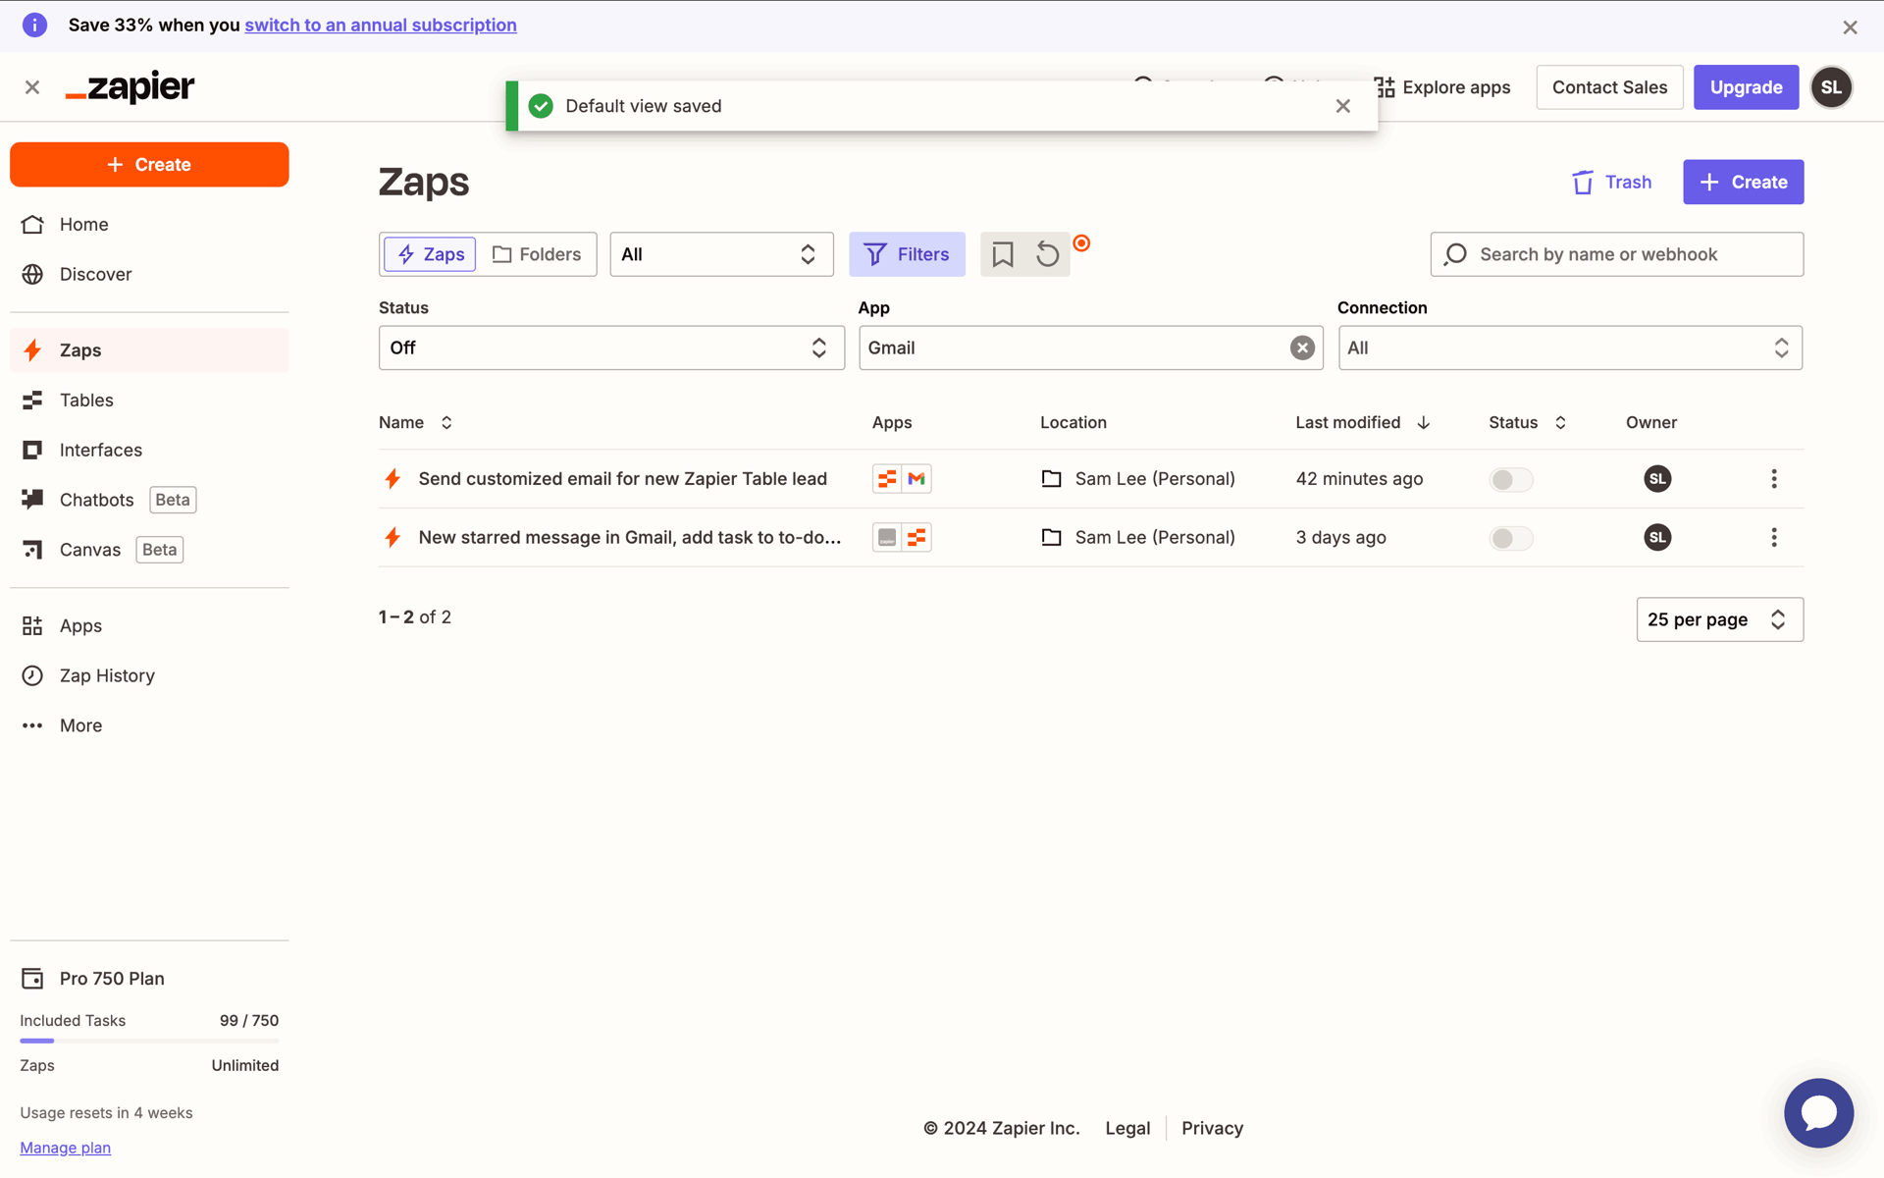Click the Upgrade button
1884x1178 pixels.
pos(1746,87)
